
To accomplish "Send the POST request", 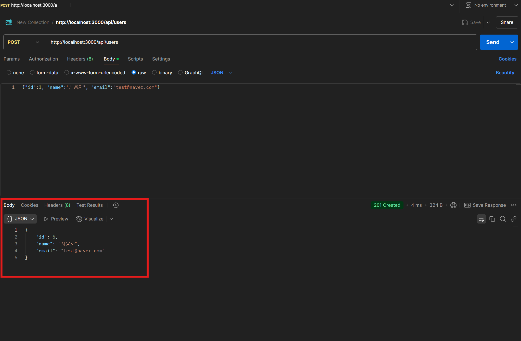I will tap(493, 42).
